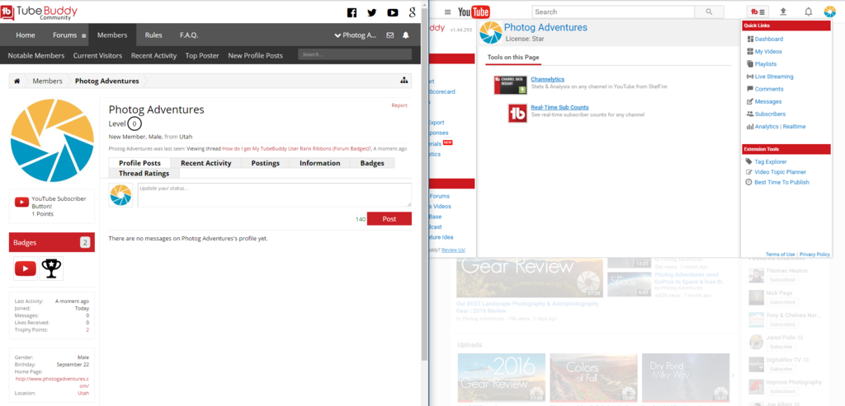Open the sitemap icon in breadcrumb bar
The height and width of the screenshot is (406, 845).
click(404, 82)
